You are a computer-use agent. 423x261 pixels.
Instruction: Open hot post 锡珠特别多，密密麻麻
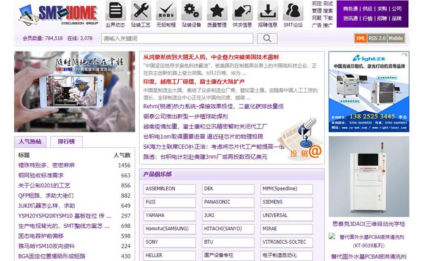47,165
